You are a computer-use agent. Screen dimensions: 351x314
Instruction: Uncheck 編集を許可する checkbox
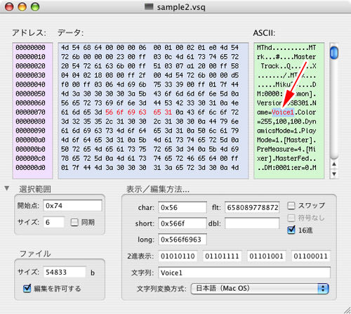(27, 288)
